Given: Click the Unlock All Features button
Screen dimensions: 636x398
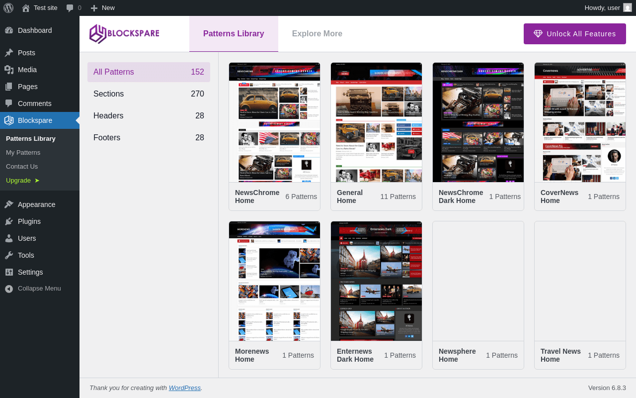Looking at the screenshot, I should coord(574,34).
